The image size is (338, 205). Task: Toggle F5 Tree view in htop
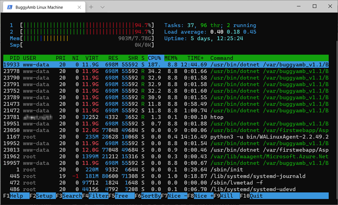click(121, 196)
